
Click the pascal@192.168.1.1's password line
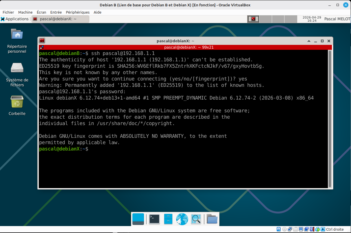click(82, 91)
